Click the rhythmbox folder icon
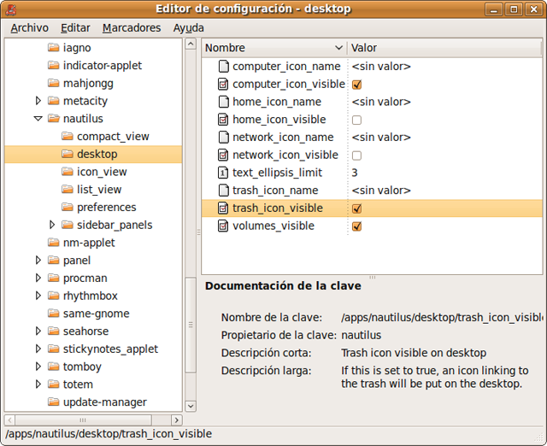 click(x=53, y=296)
